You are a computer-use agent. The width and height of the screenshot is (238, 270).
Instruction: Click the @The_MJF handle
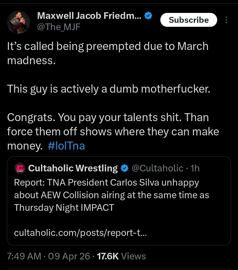pos(59,27)
